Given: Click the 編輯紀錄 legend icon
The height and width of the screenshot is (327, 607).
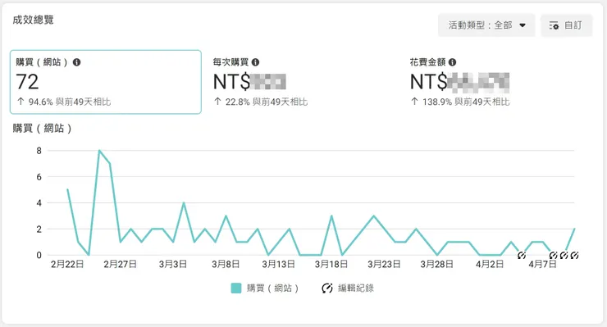Looking at the screenshot, I should tap(327, 288).
